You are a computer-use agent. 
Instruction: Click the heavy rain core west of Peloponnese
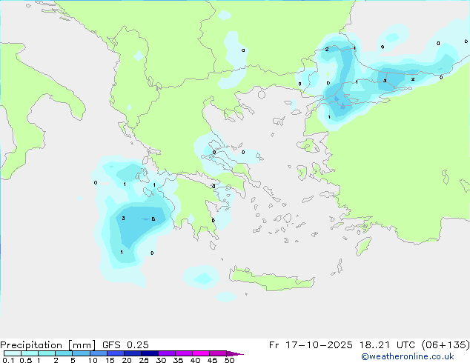coord(141,223)
